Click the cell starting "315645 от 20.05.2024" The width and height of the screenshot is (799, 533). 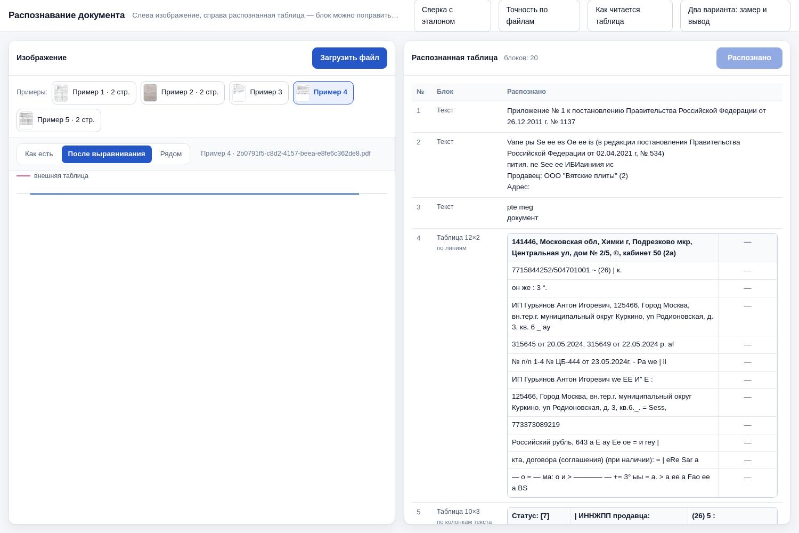click(613, 345)
